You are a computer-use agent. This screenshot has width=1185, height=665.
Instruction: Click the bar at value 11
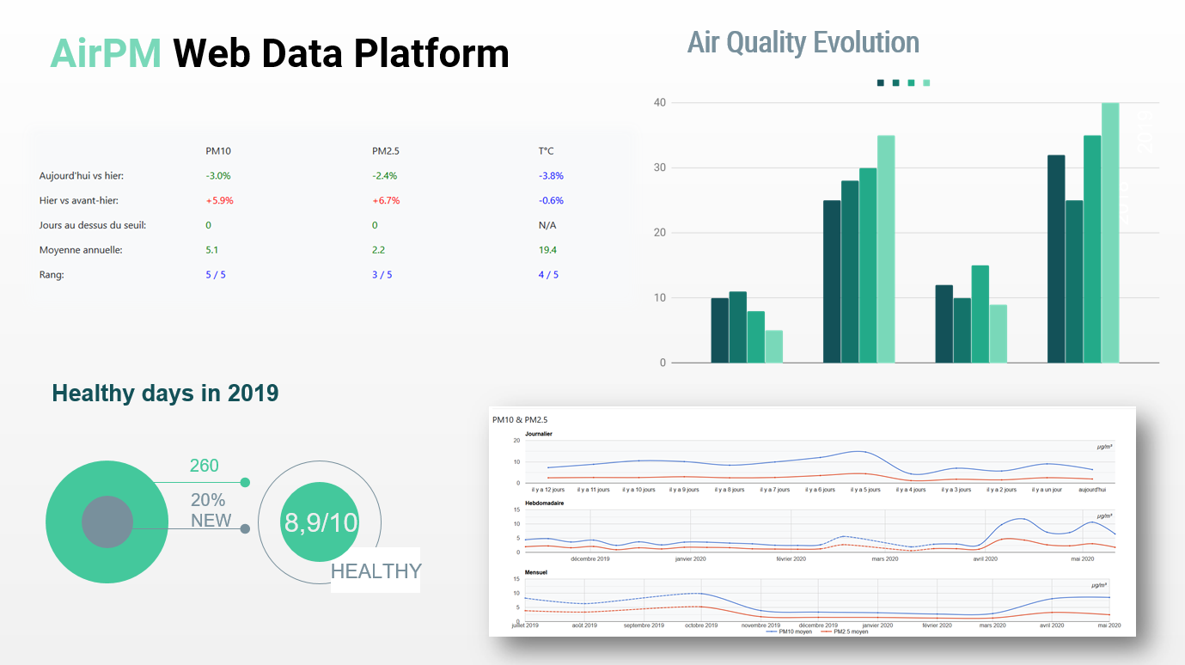point(737,326)
